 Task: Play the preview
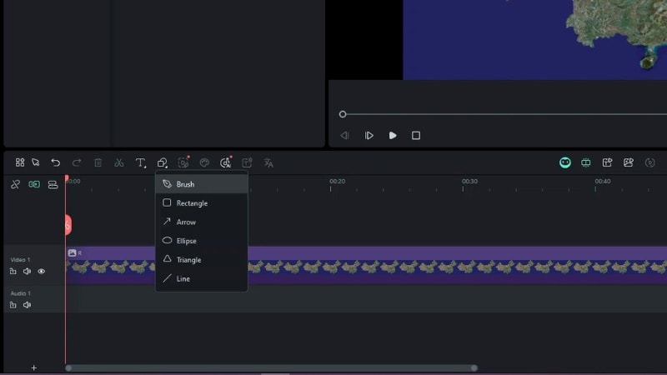[393, 135]
